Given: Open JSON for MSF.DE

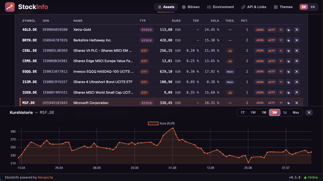Looking at the screenshot, I should click(260, 103).
